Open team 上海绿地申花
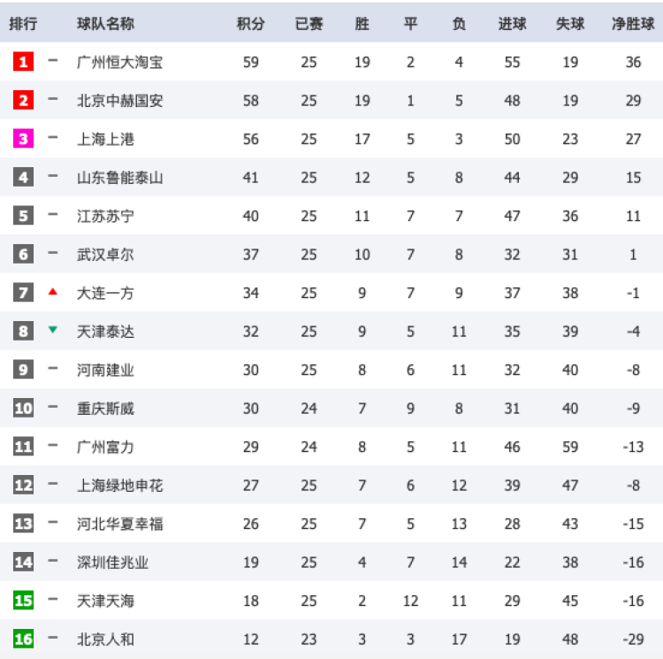This screenshot has height=659, width=663. [x=119, y=486]
